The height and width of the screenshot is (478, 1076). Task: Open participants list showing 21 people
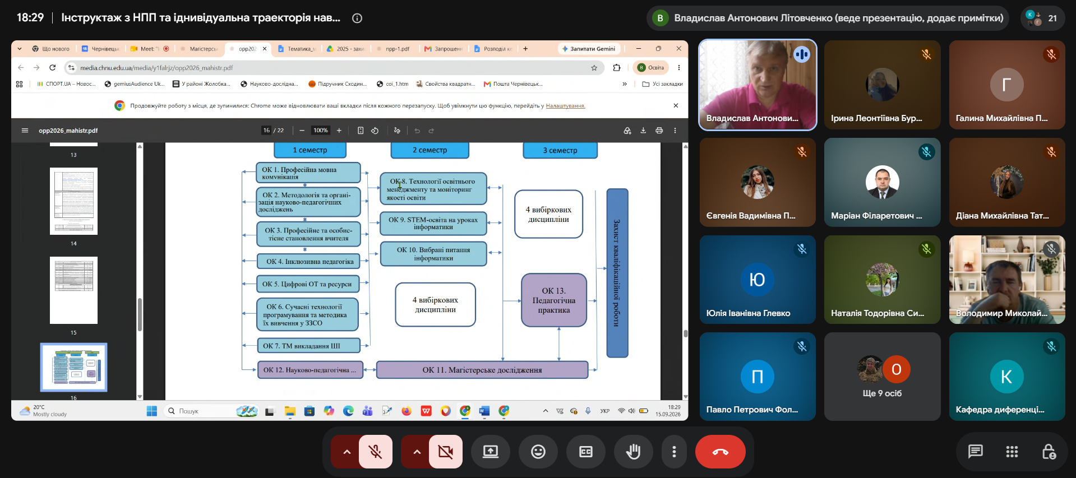(1042, 18)
